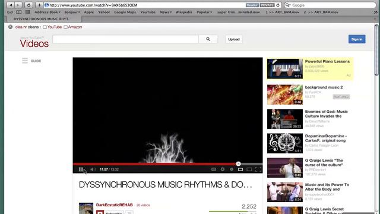This screenshot has height=214, width=380.
Task: Open the reading list glasses icon
Action: (10, 12)
